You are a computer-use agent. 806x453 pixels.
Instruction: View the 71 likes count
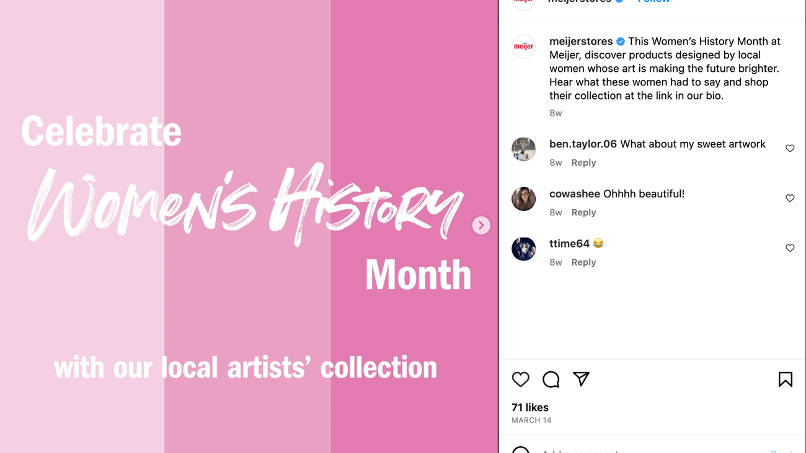coord(529,407)
